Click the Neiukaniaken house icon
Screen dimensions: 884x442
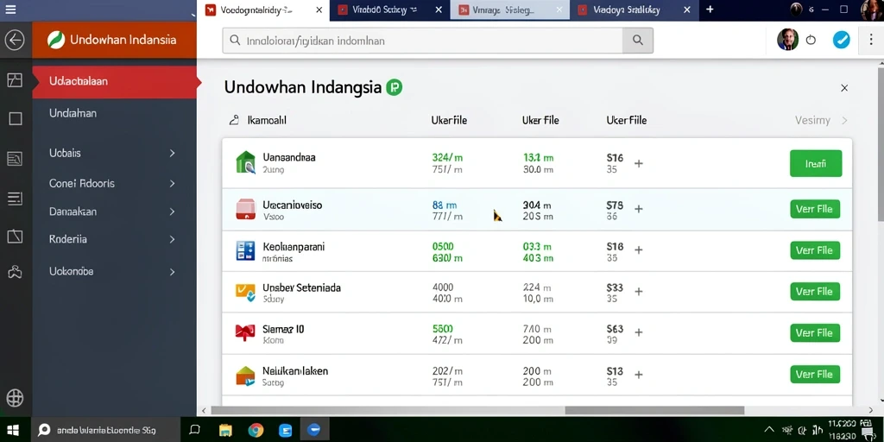coord(245,376)
